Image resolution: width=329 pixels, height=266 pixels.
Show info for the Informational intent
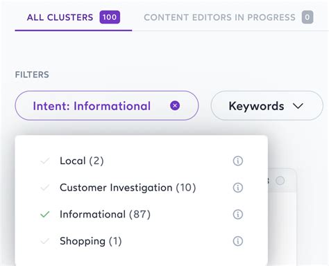238,214
